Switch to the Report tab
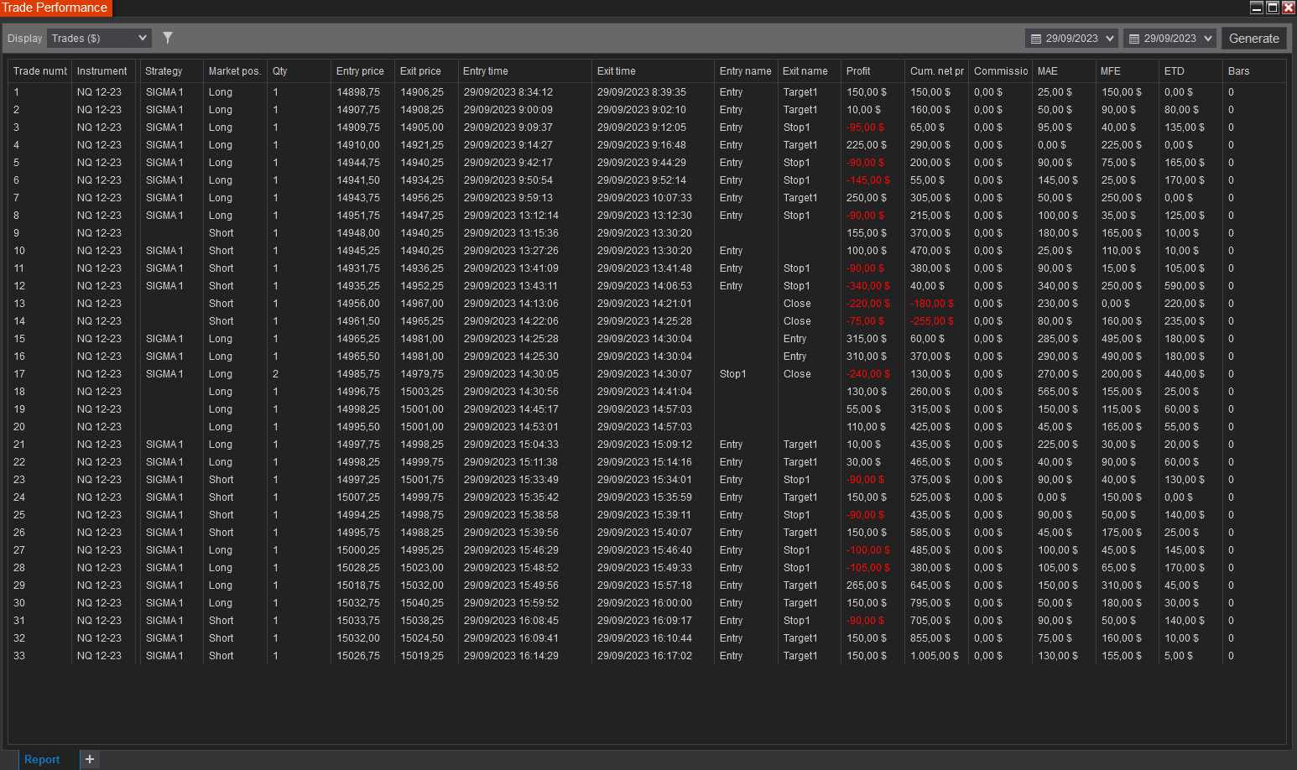 pyautogui.click(x=42, y=759)
